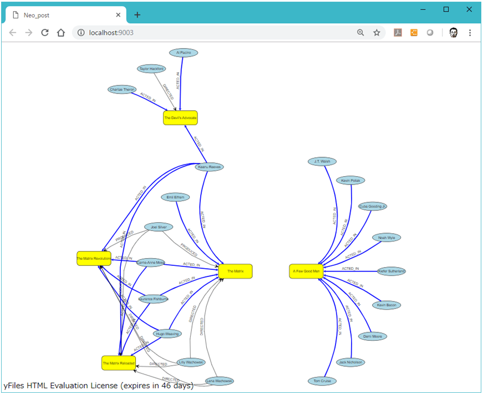
Task: Select the Laurence Fishburne node
Action: (154, 299)
